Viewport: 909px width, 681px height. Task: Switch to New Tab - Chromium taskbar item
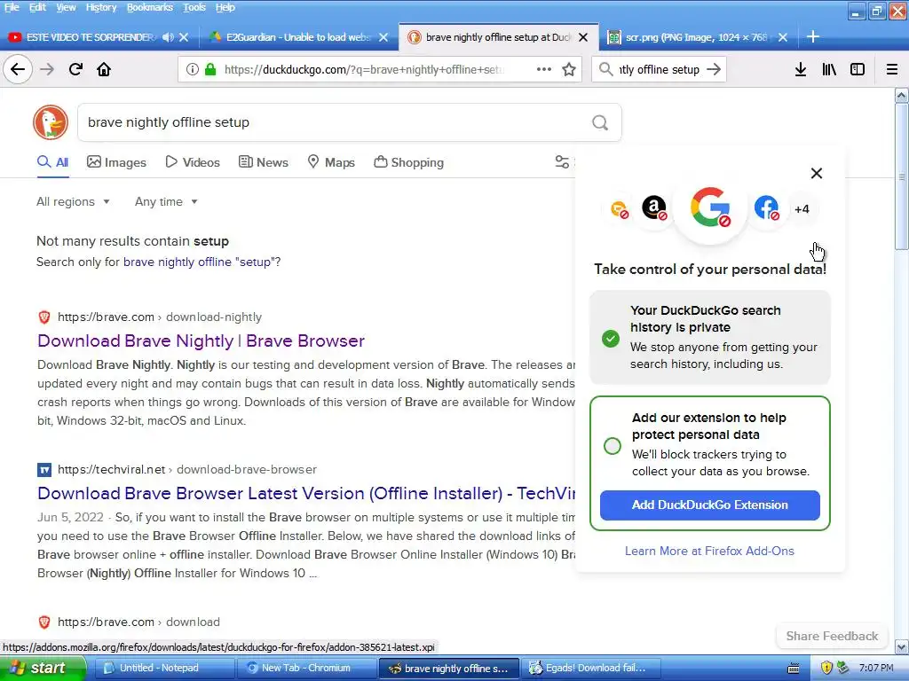[305, 668]
